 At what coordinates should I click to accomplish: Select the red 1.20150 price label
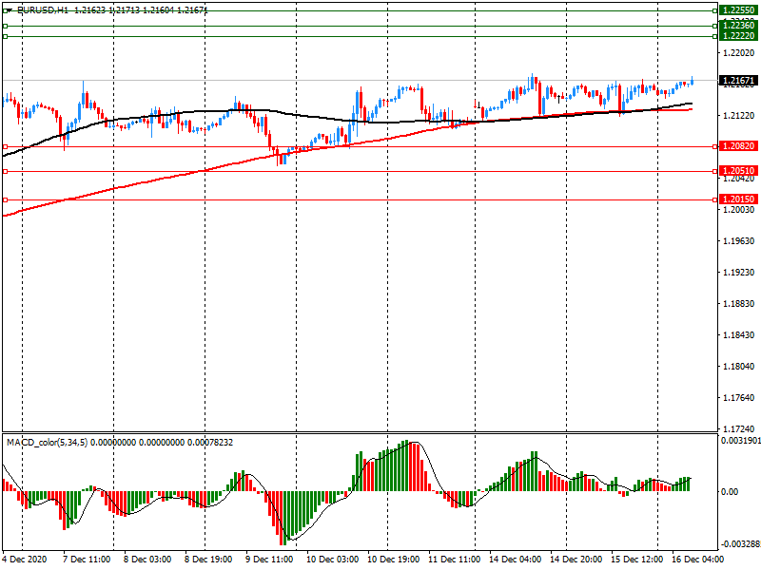click(737, 199)
